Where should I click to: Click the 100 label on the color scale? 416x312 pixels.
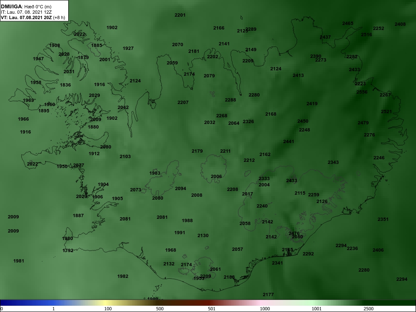coord(108,309)
